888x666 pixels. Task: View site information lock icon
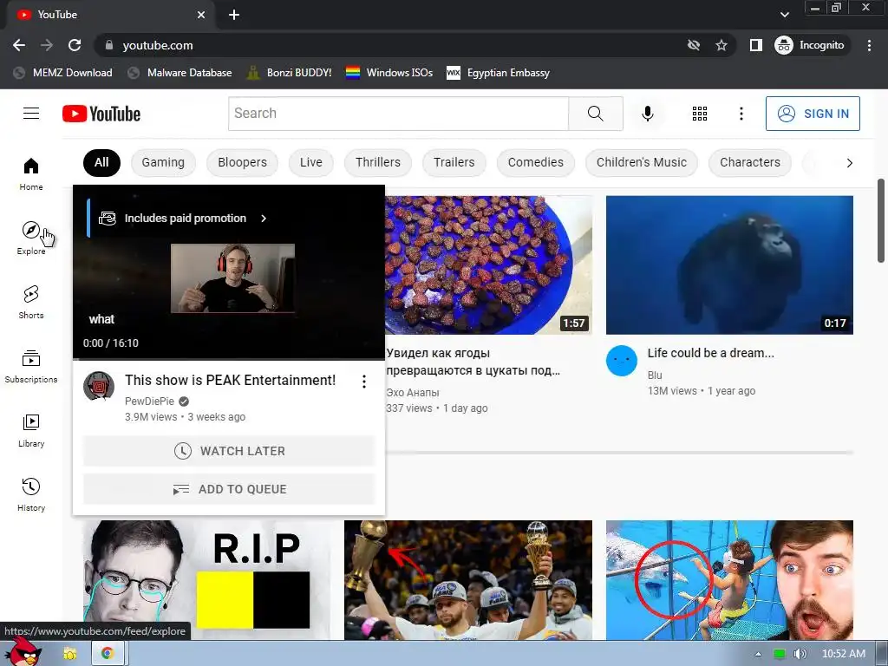pos(109,45)
